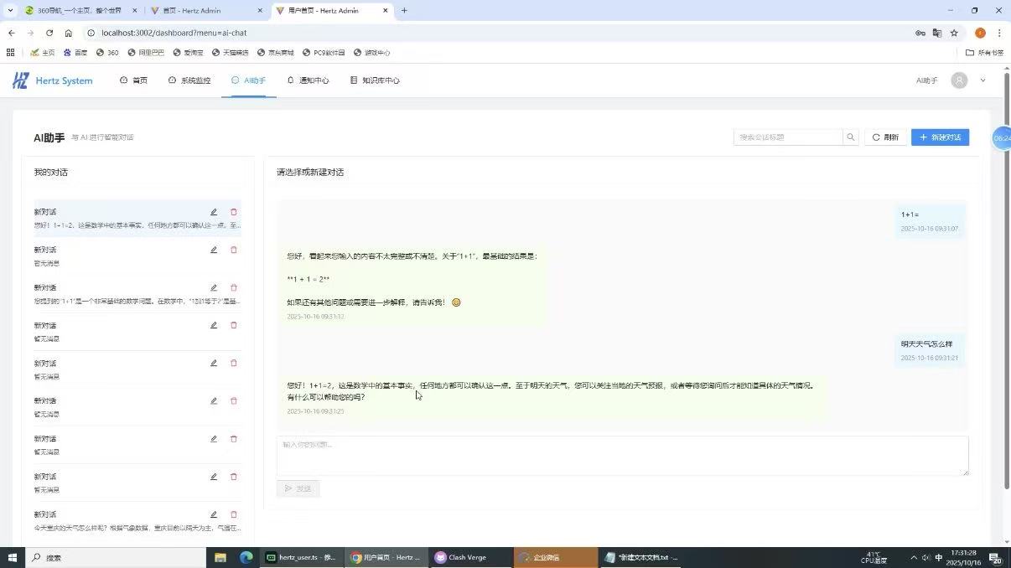
Task: Start a new chat with 新建对话
Action: tap(940, 137)
